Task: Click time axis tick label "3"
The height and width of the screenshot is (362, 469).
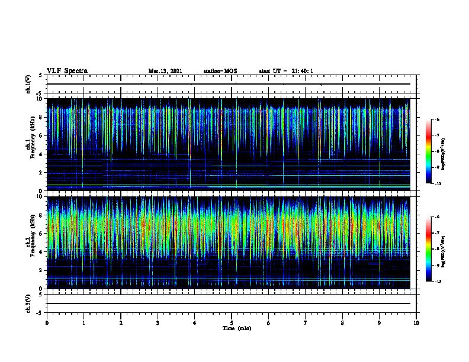Action: [158, 323]
